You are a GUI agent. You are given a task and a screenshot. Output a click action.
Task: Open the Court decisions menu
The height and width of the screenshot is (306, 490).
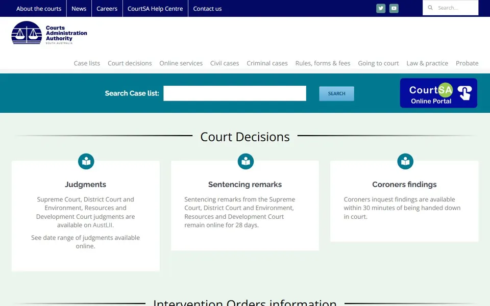[x=130, y=63]
